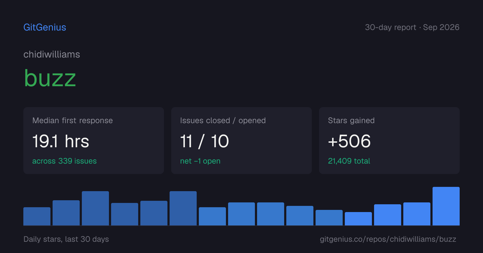Click the 11 / 10 issues figure

(x=204, y=141)
